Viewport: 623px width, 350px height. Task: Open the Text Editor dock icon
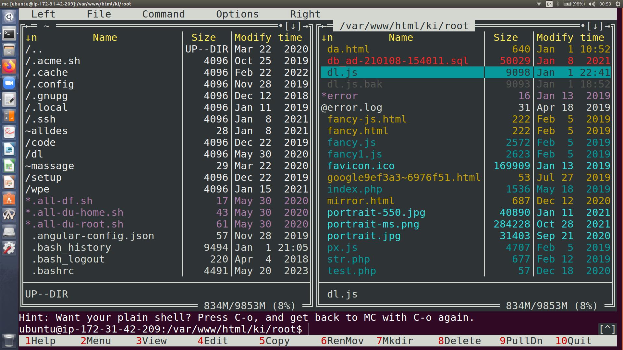pos(9,99)
